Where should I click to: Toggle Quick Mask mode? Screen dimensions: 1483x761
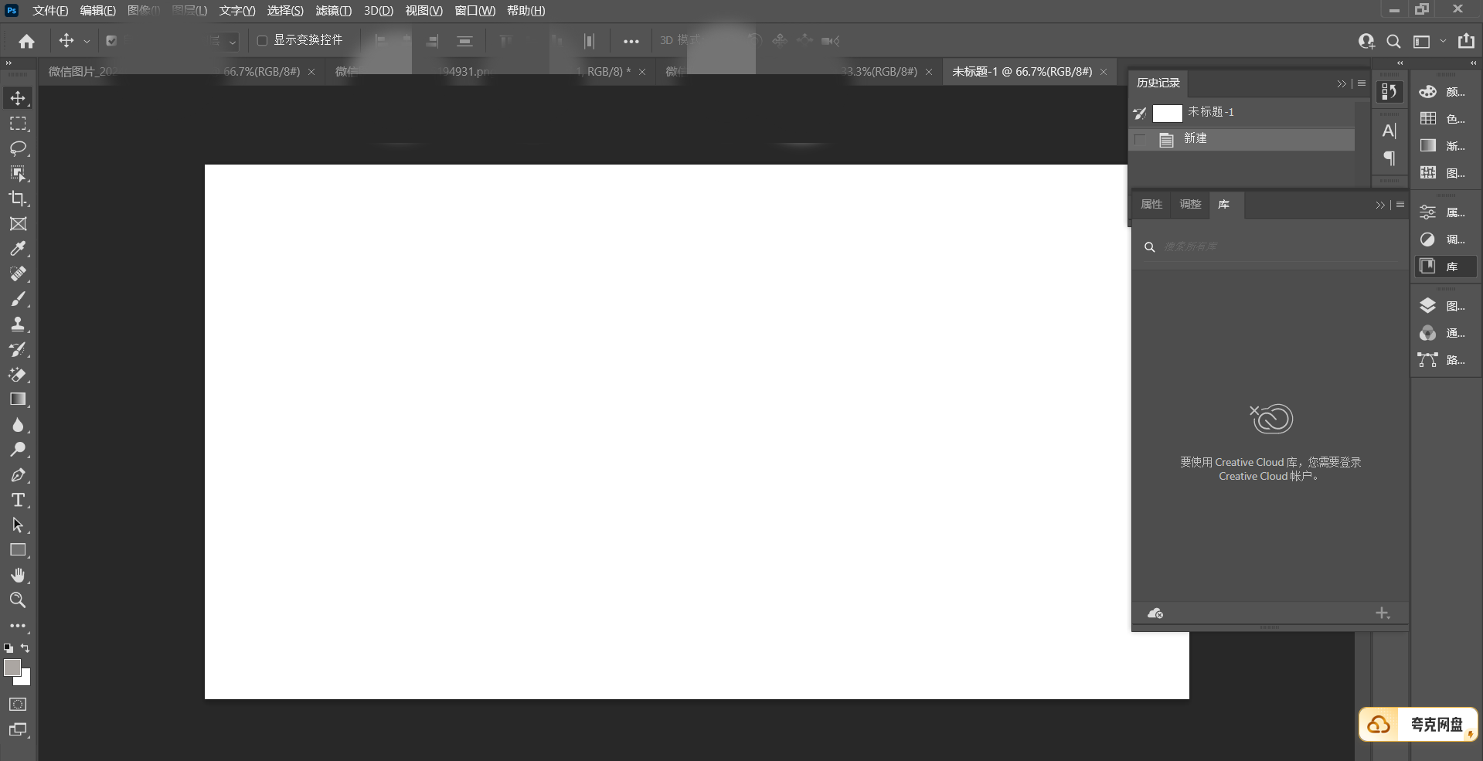click(18, 705)
